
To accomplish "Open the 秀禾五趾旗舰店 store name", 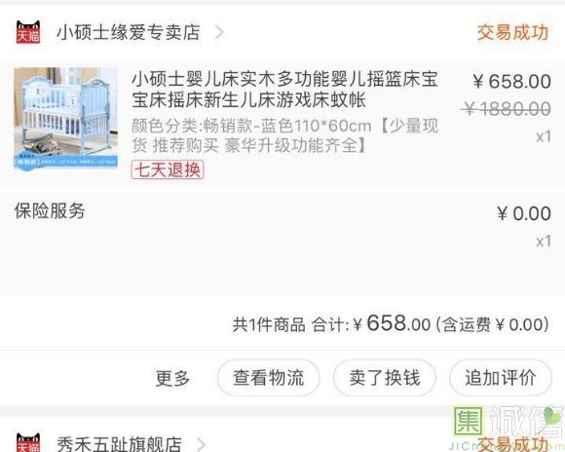I will 119,444.
